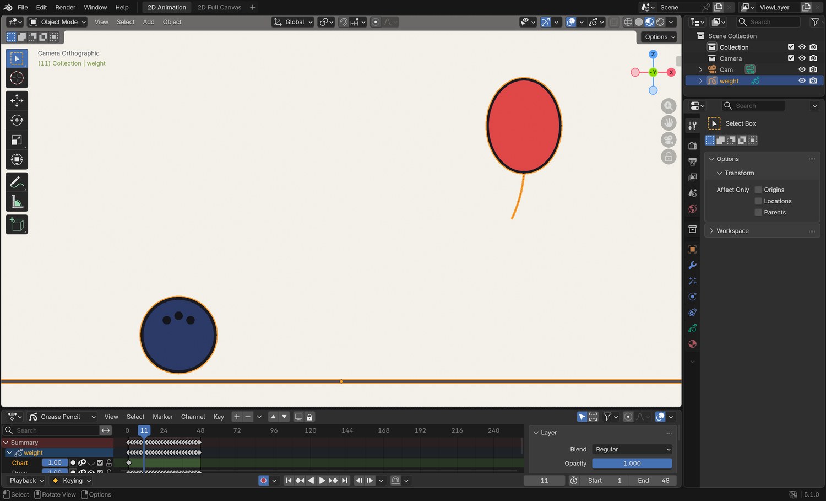The height and width of the screenshot is (501, 826).
Task: Enable Affect Only Origins checkbox
Action: click(x=758, y=190)
